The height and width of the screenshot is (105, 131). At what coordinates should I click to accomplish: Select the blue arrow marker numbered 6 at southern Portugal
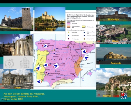pos(39,82)
